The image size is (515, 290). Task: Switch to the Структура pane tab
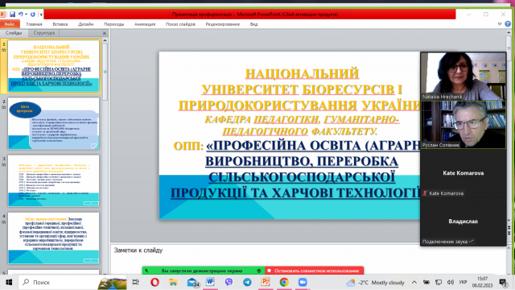pos(44,33)
